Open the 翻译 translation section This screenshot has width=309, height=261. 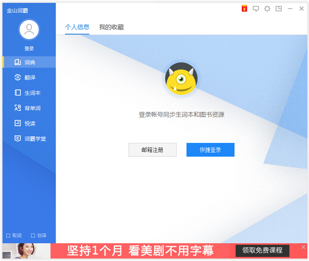29,77
